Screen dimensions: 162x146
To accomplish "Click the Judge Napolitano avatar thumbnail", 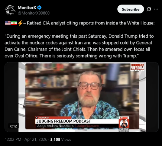I will pos(124,123).
